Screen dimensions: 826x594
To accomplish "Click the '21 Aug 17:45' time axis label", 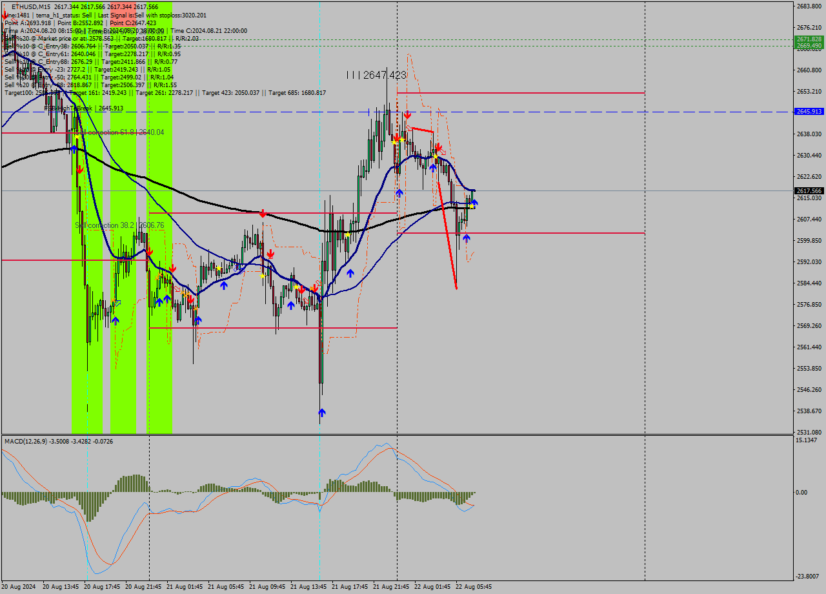I will point(349,587).
